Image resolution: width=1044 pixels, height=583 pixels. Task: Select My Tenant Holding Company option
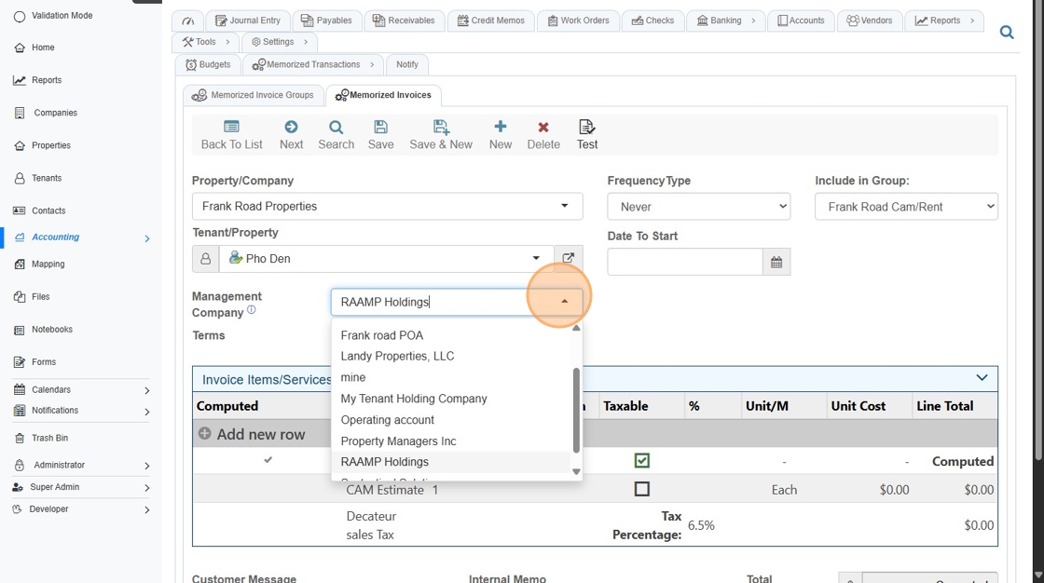[451, 399]
